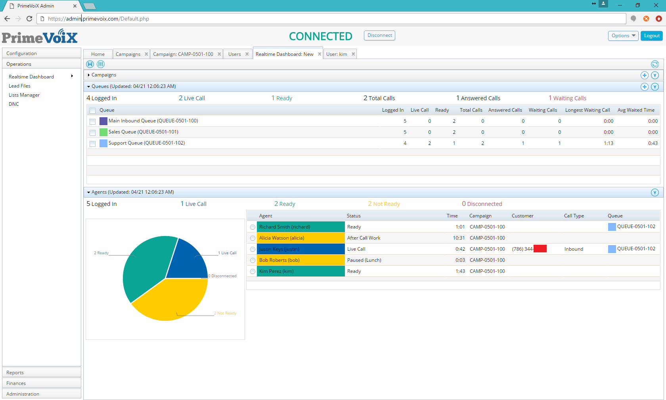
Task: Select Alicia Watson agent radio button
Action: pyautogui.click(x=253, y=238)
